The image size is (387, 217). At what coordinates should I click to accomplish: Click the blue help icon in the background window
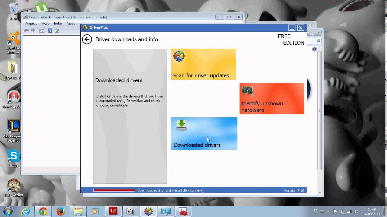click(314, 49)
